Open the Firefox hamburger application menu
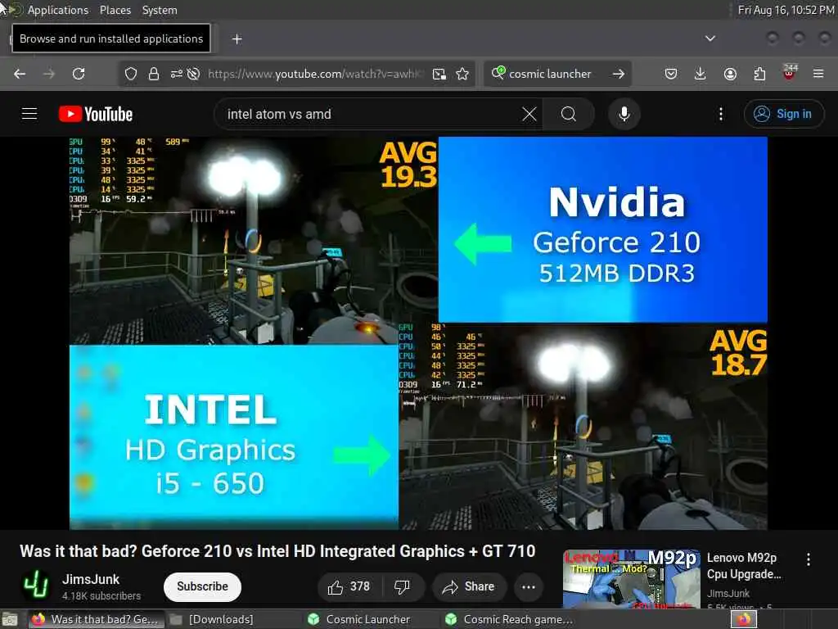This screenshot has width=838, height=629. point(818,74)
